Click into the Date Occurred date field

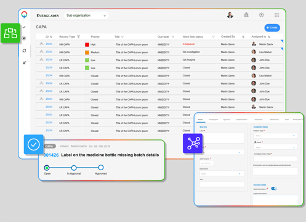207,163
